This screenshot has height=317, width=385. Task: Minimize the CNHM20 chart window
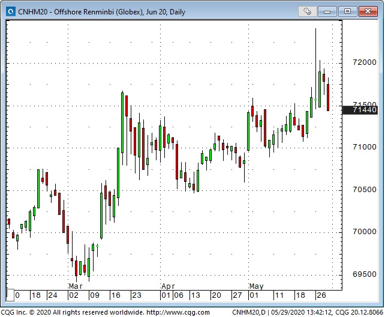[327, 11]
